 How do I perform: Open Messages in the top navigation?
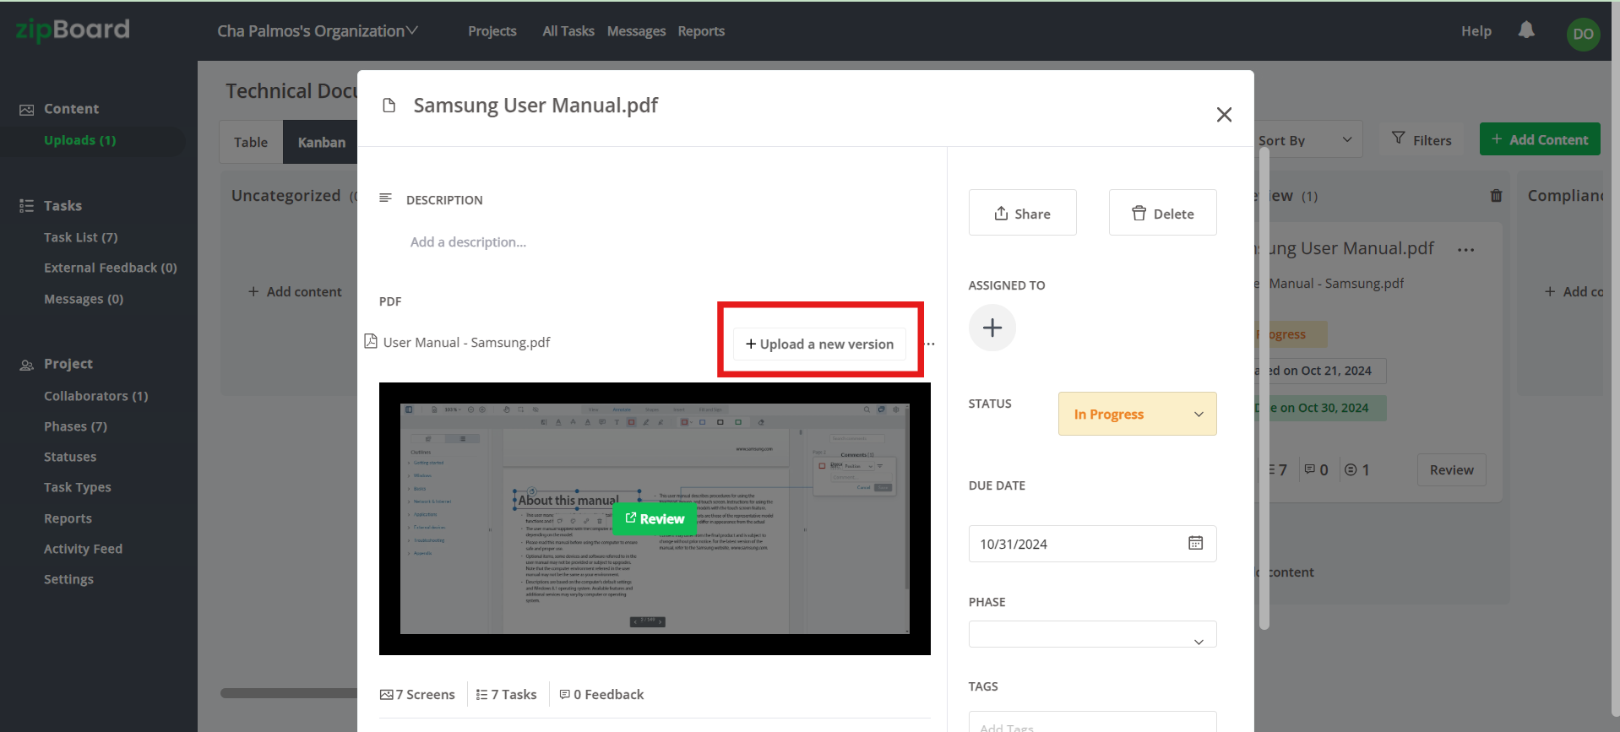(636, 31)
